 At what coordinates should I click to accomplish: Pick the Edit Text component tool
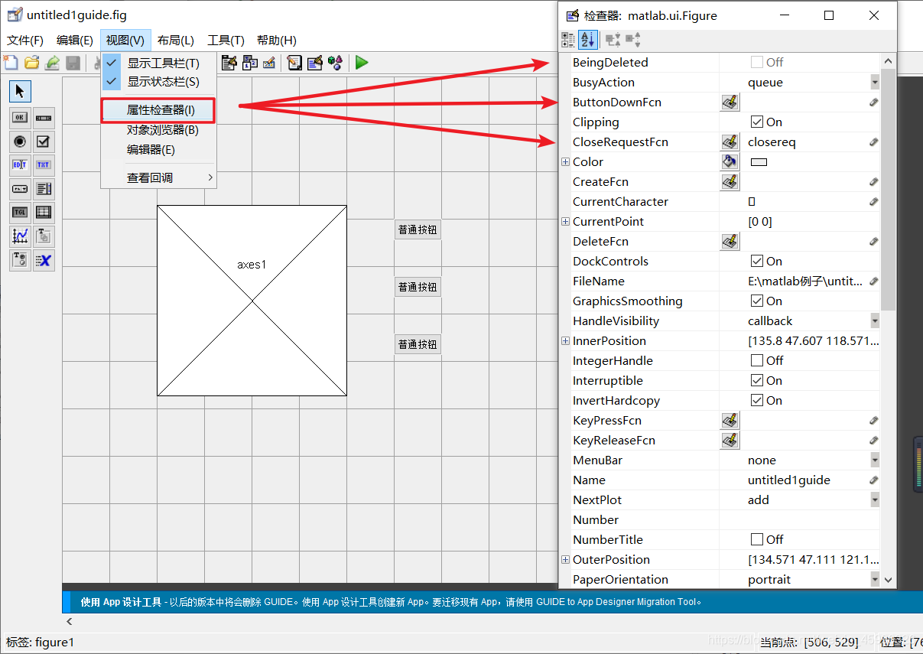[x=21, y=165]
